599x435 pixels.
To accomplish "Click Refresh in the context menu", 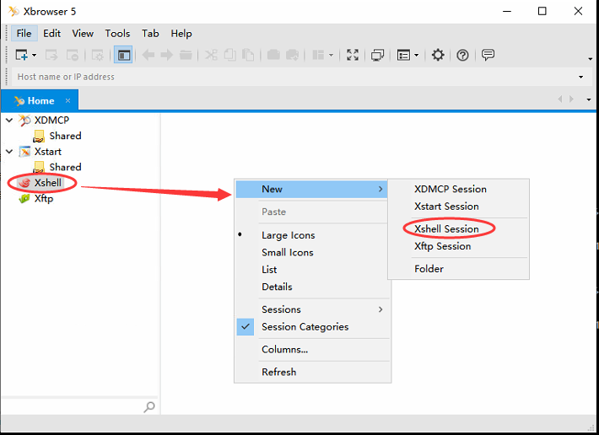I will pos(279,372).
